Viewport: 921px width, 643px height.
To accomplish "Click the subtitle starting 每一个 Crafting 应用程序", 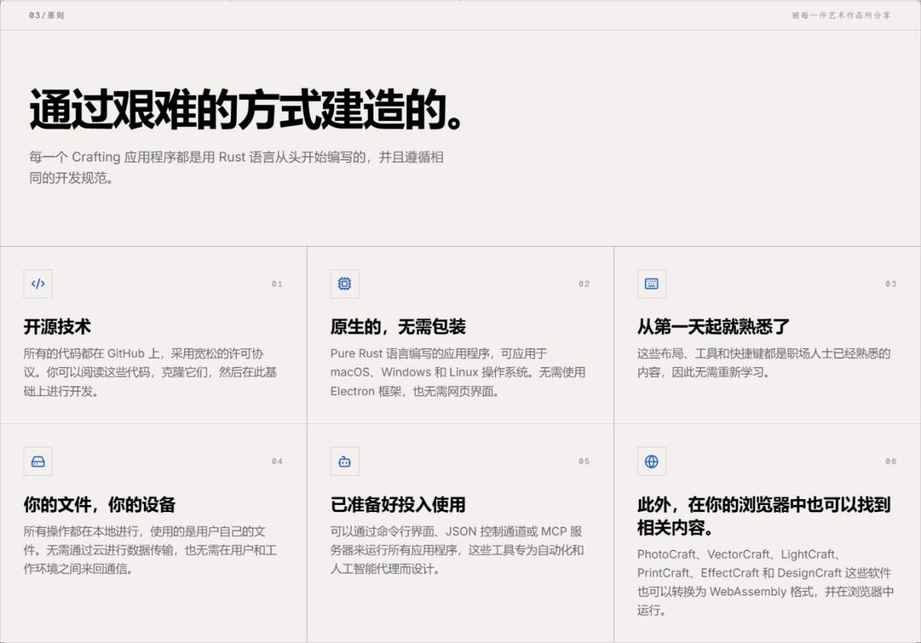I will [x=236, y=168].
